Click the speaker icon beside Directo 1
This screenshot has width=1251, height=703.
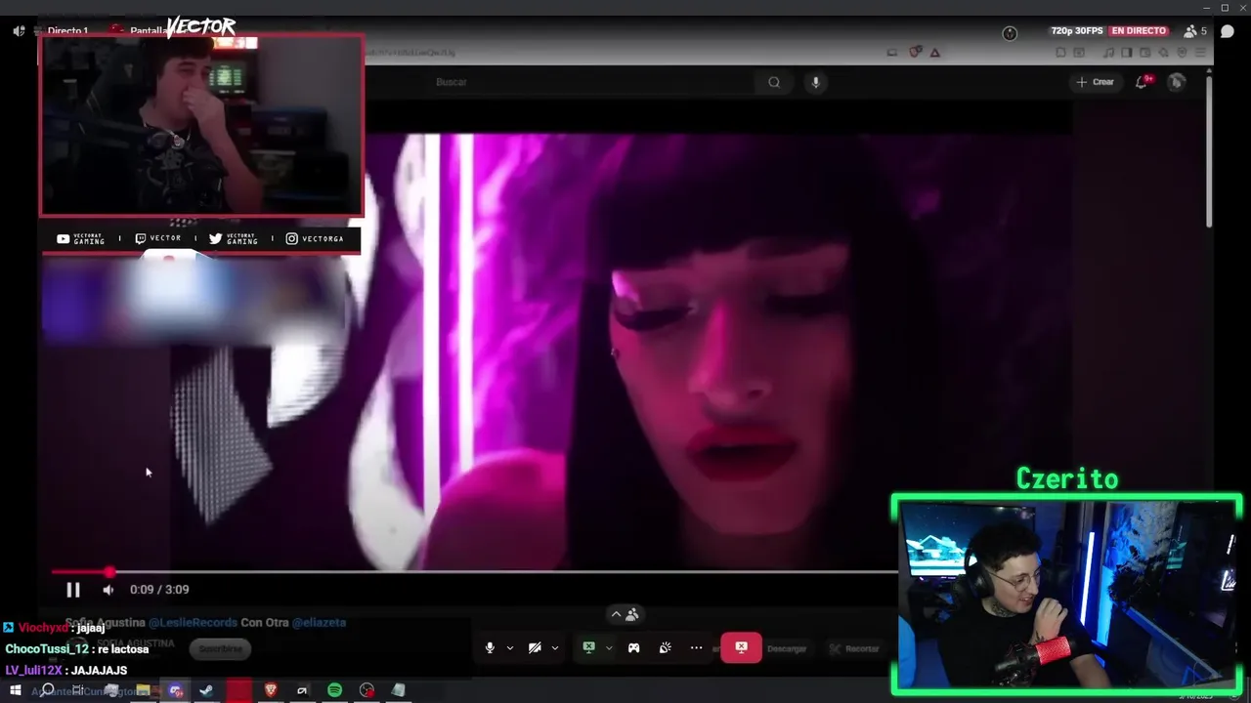(19, 31)
